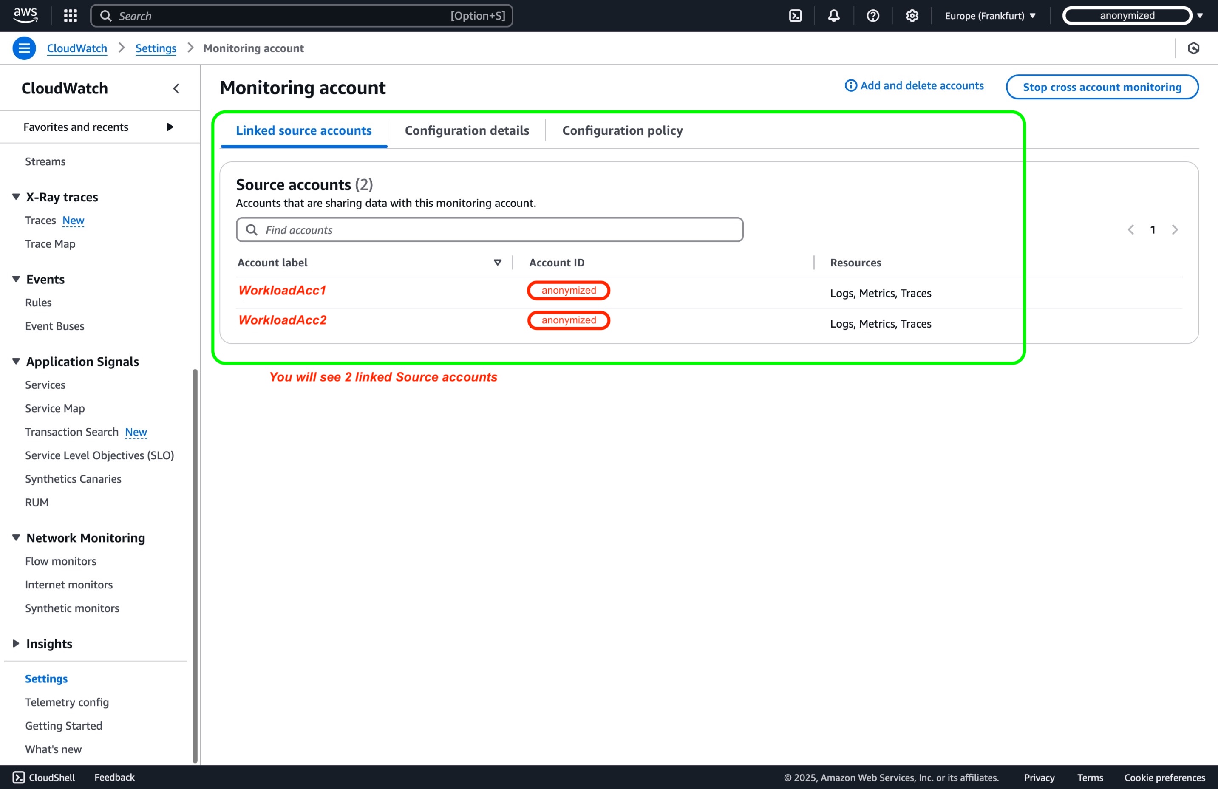Open RUM in sidebar
Viewport: 1218px width, 789px height.
(37, 503)
